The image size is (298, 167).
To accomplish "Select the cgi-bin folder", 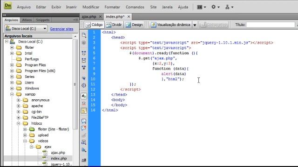I will click(36, 112).
